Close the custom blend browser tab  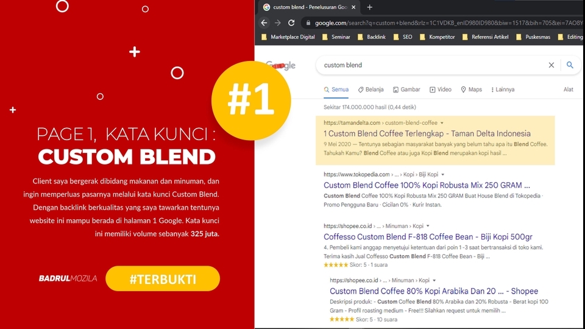pyautogui.click(x=353, y=7)
